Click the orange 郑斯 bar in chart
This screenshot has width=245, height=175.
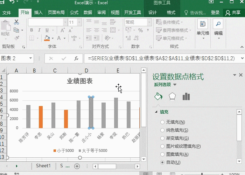tap(66, 119)
